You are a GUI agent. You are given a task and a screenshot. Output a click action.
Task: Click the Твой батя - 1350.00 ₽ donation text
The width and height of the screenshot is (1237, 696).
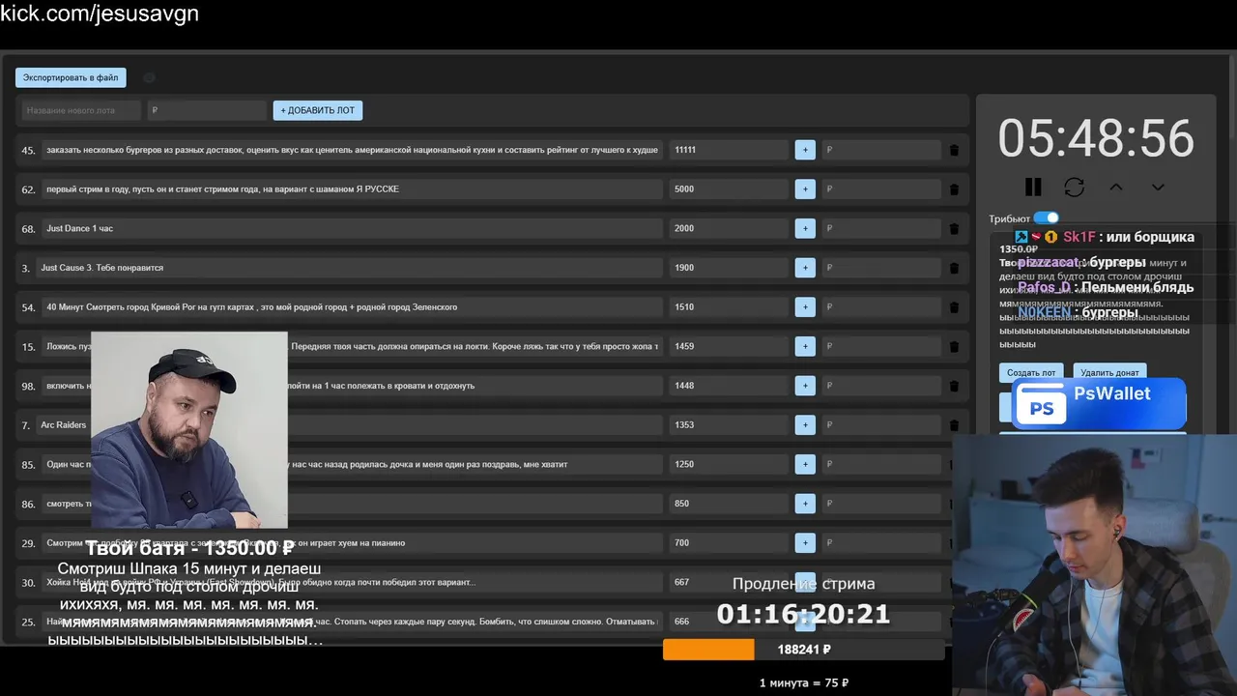pyautogui.click(x=189, y=548)
